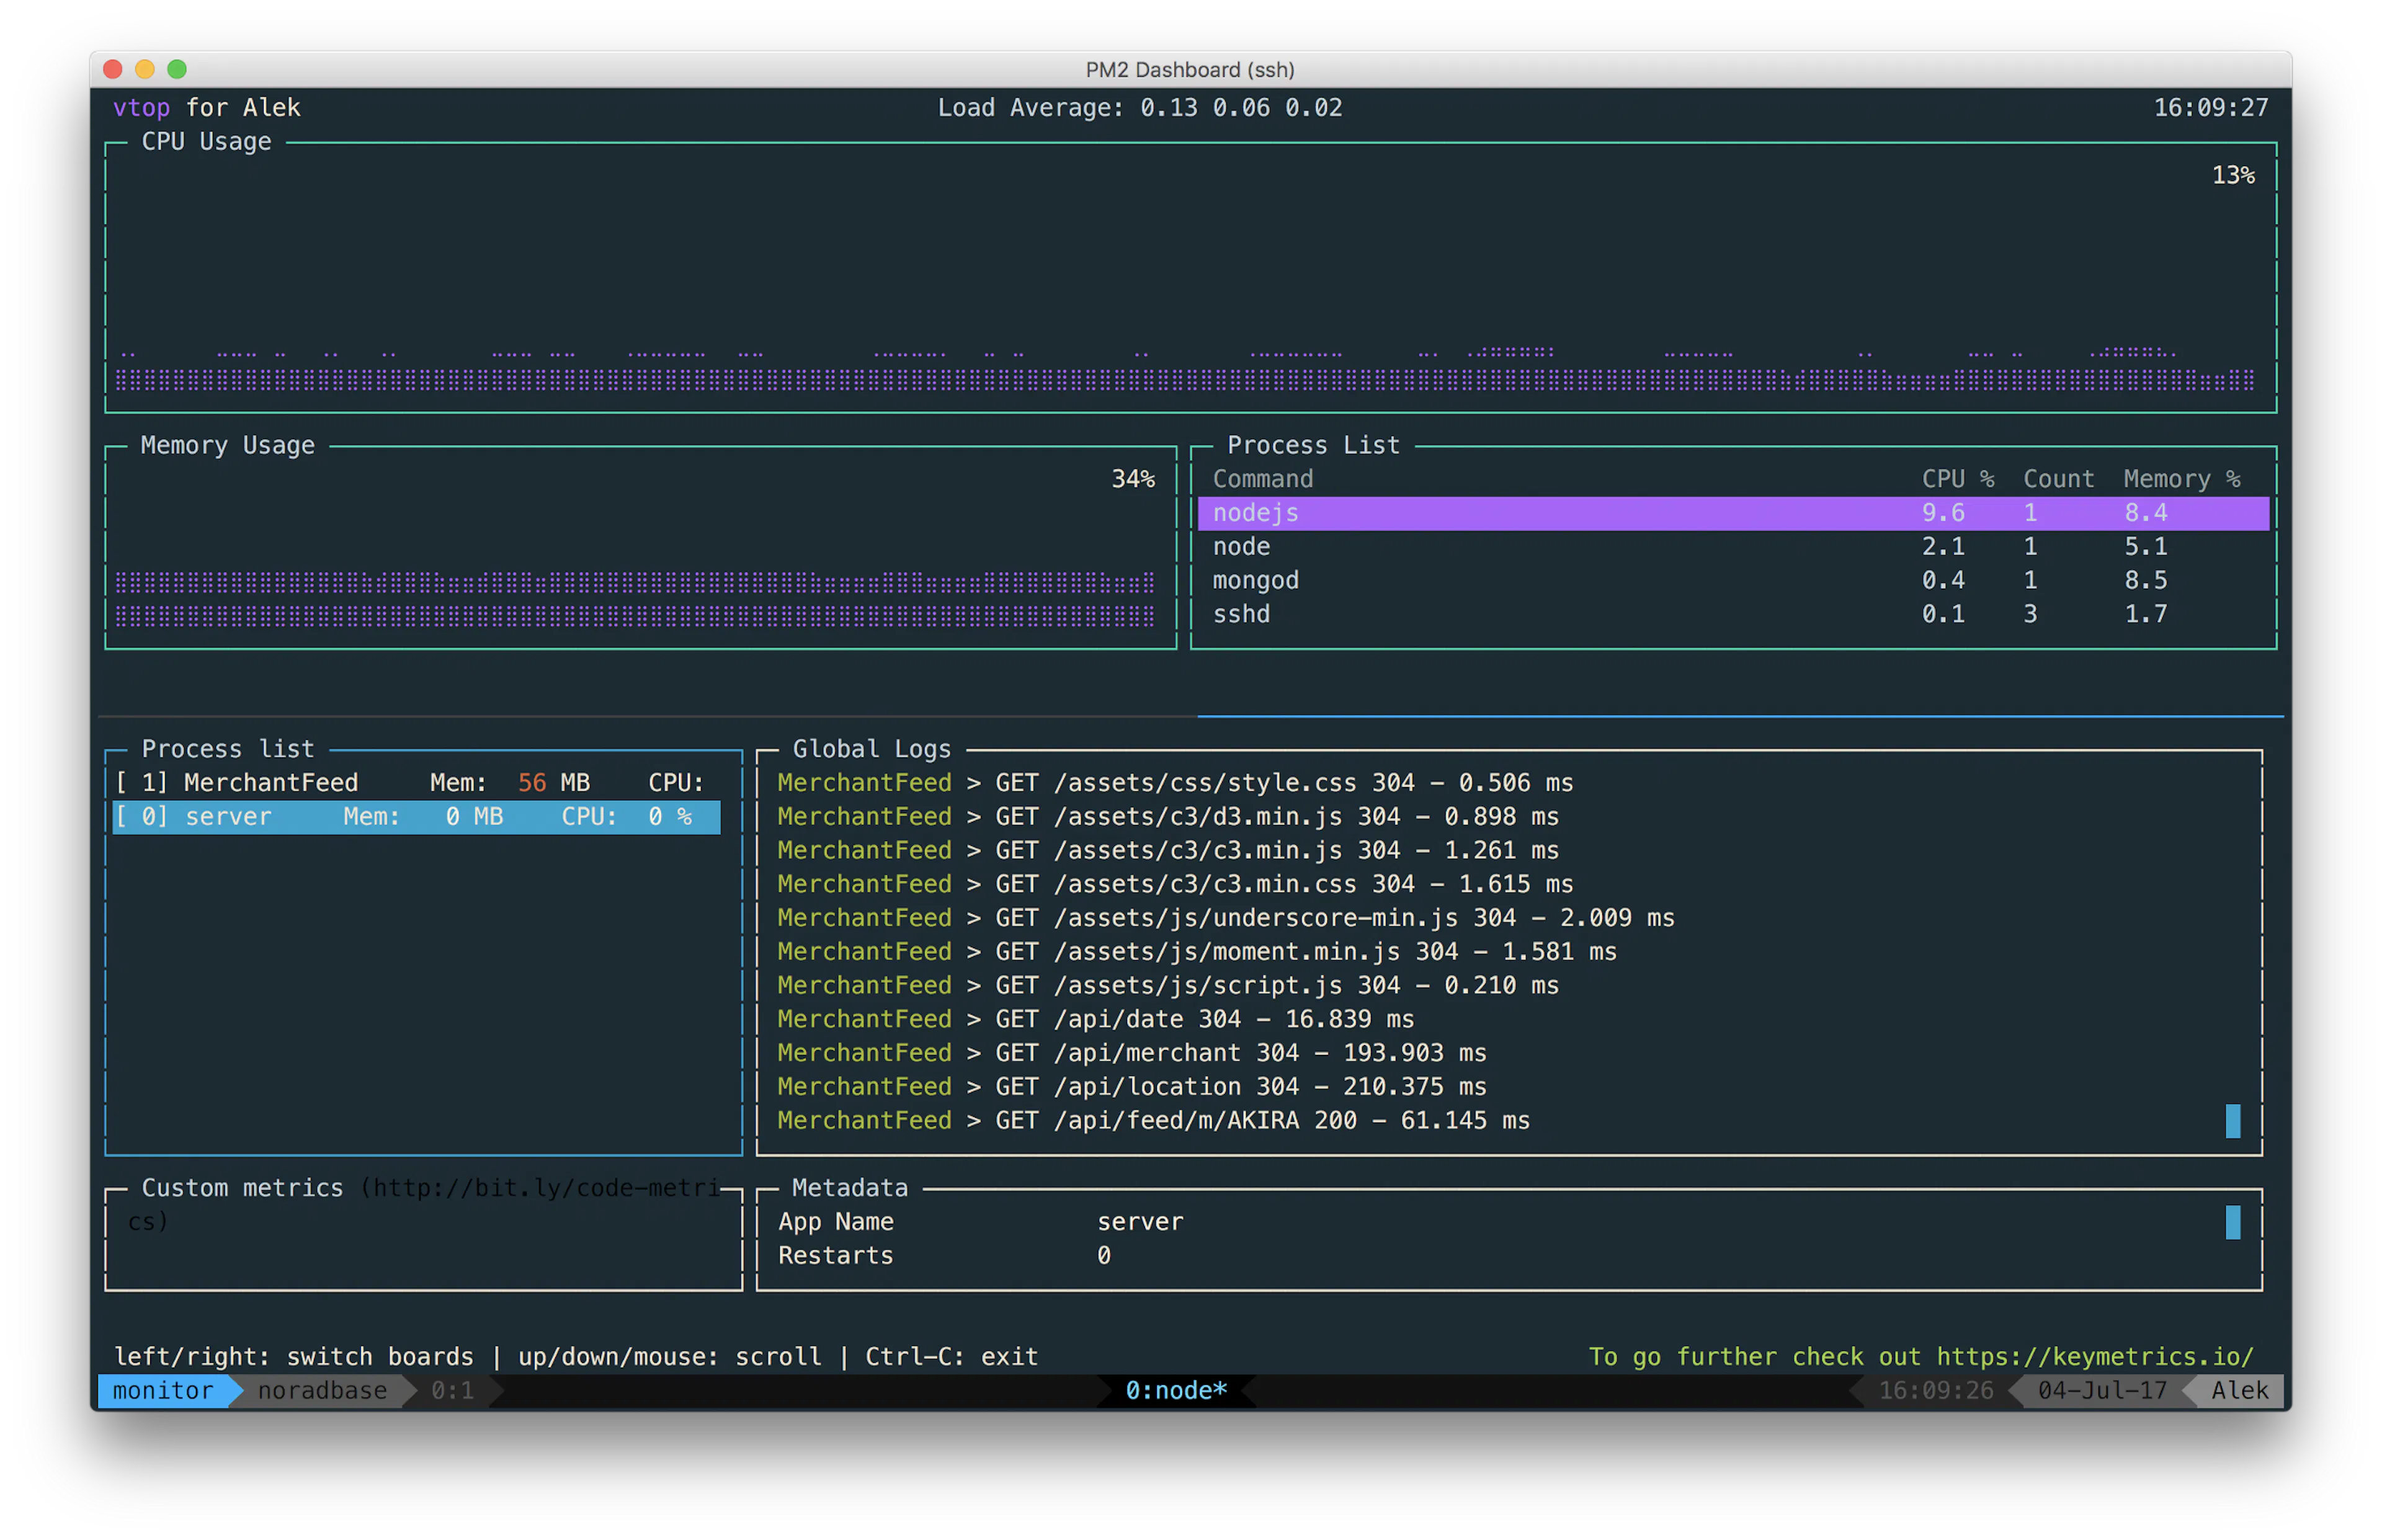
Task: Click the Global Logs panel title
Action: 871,750
